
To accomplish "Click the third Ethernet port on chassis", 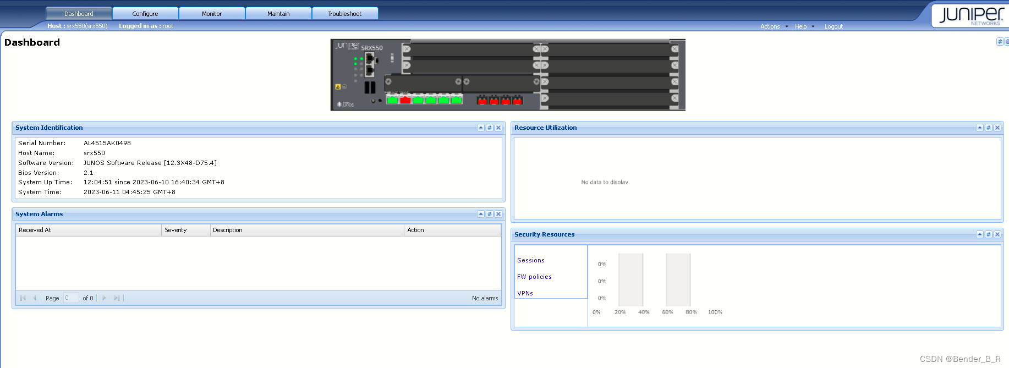I will (418, 99).
